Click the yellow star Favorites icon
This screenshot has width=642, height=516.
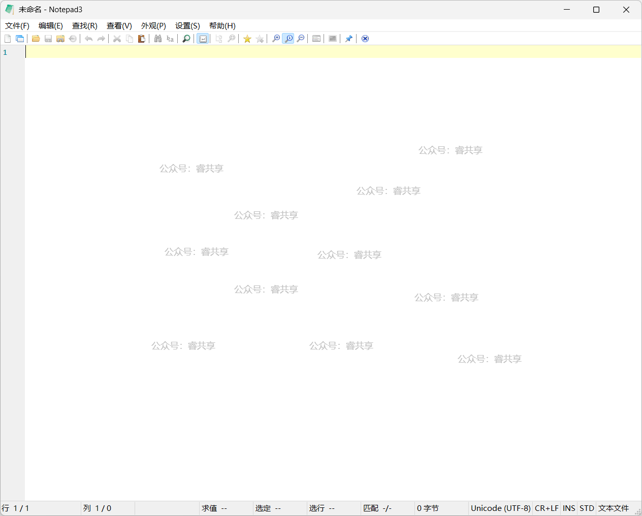[x=247, y=39]
